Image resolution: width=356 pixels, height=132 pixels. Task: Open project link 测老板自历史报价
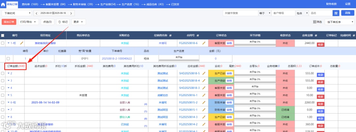(x=45, y=43)
